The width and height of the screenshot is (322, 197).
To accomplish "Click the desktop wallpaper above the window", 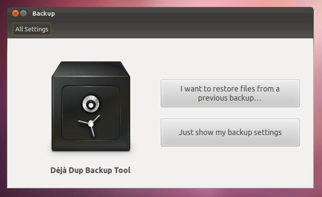I will point(175,3).
